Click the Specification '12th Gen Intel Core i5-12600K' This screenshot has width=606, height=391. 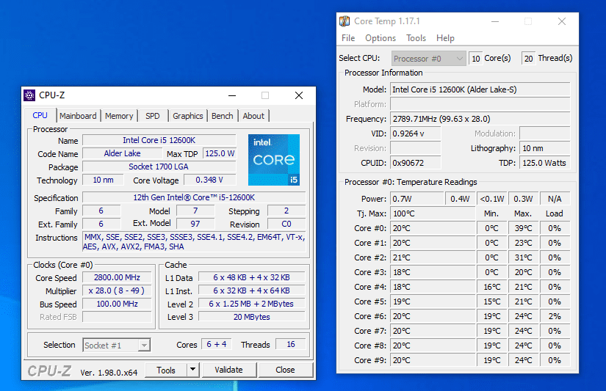194,197
